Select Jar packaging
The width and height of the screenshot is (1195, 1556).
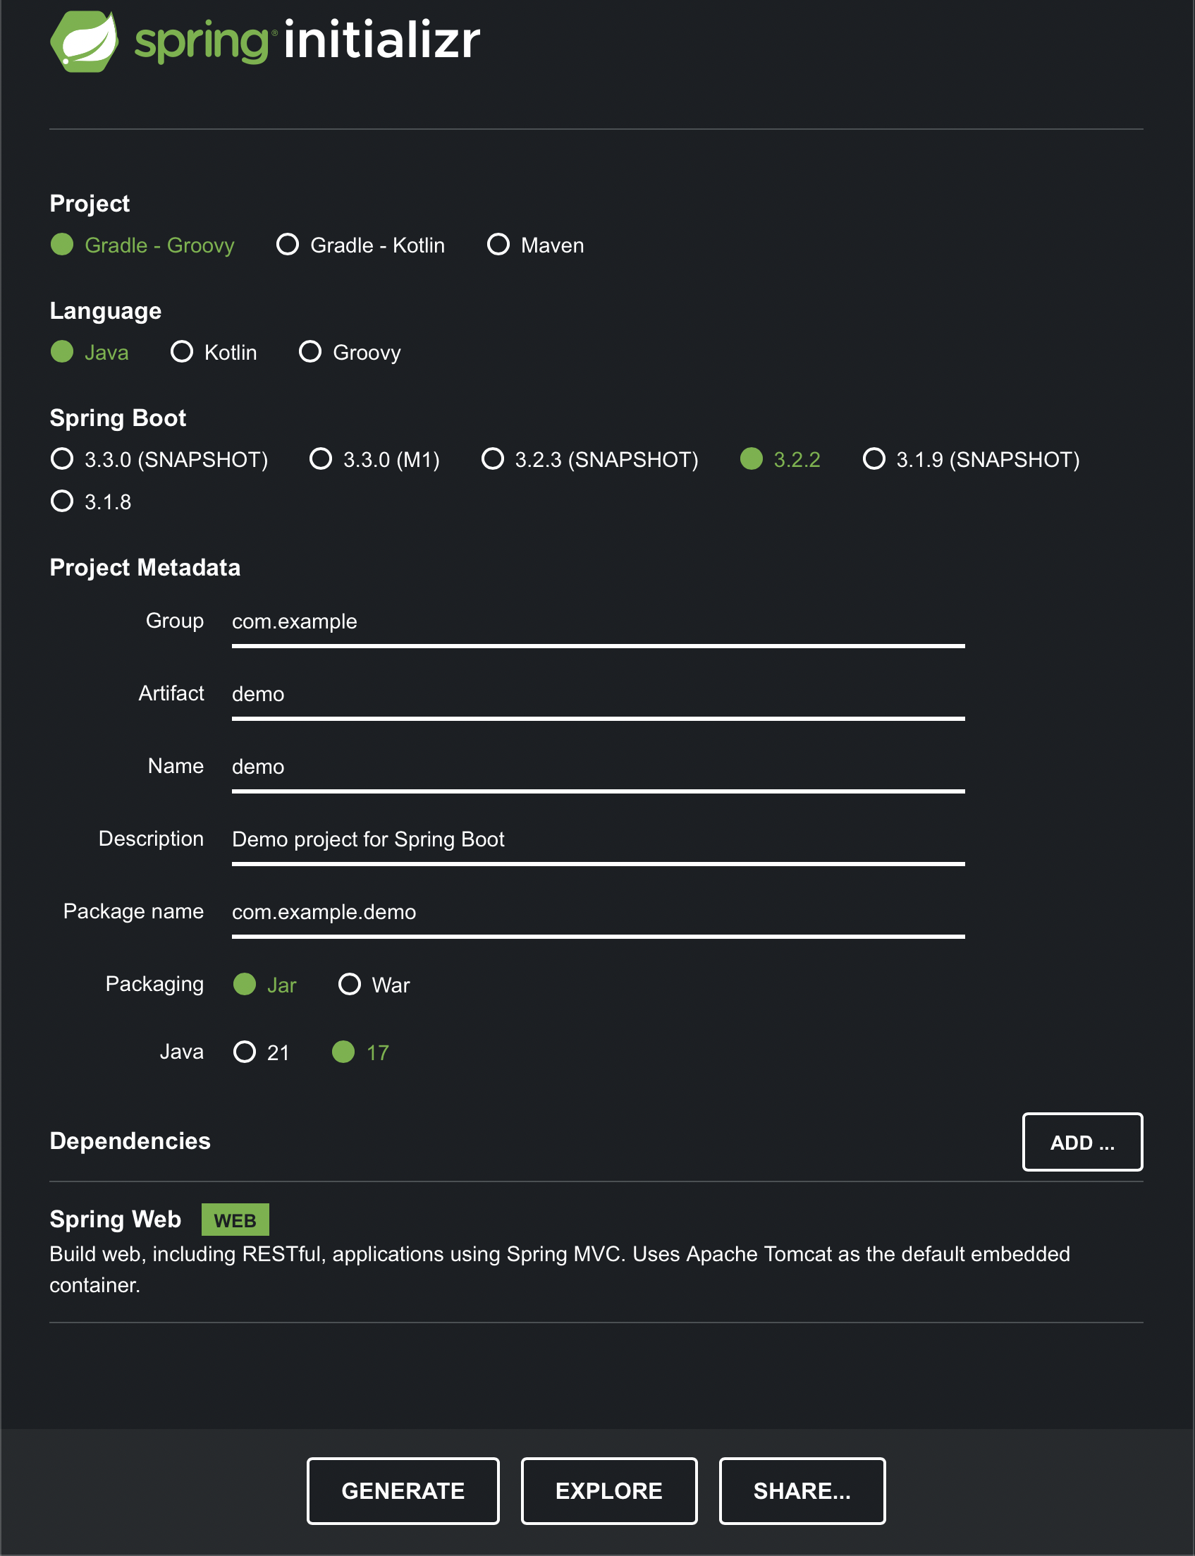pos(264,985)
